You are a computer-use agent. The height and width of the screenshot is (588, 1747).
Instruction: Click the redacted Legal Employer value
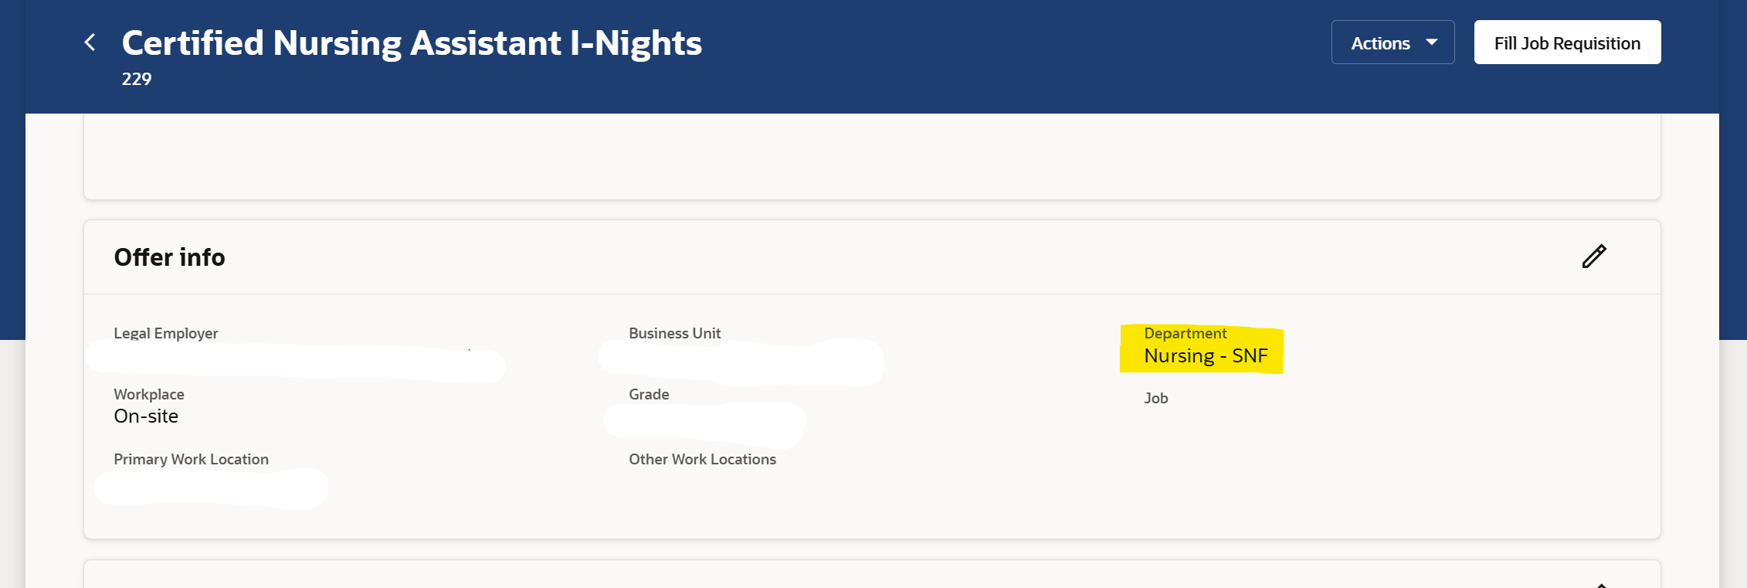(296, 362)
